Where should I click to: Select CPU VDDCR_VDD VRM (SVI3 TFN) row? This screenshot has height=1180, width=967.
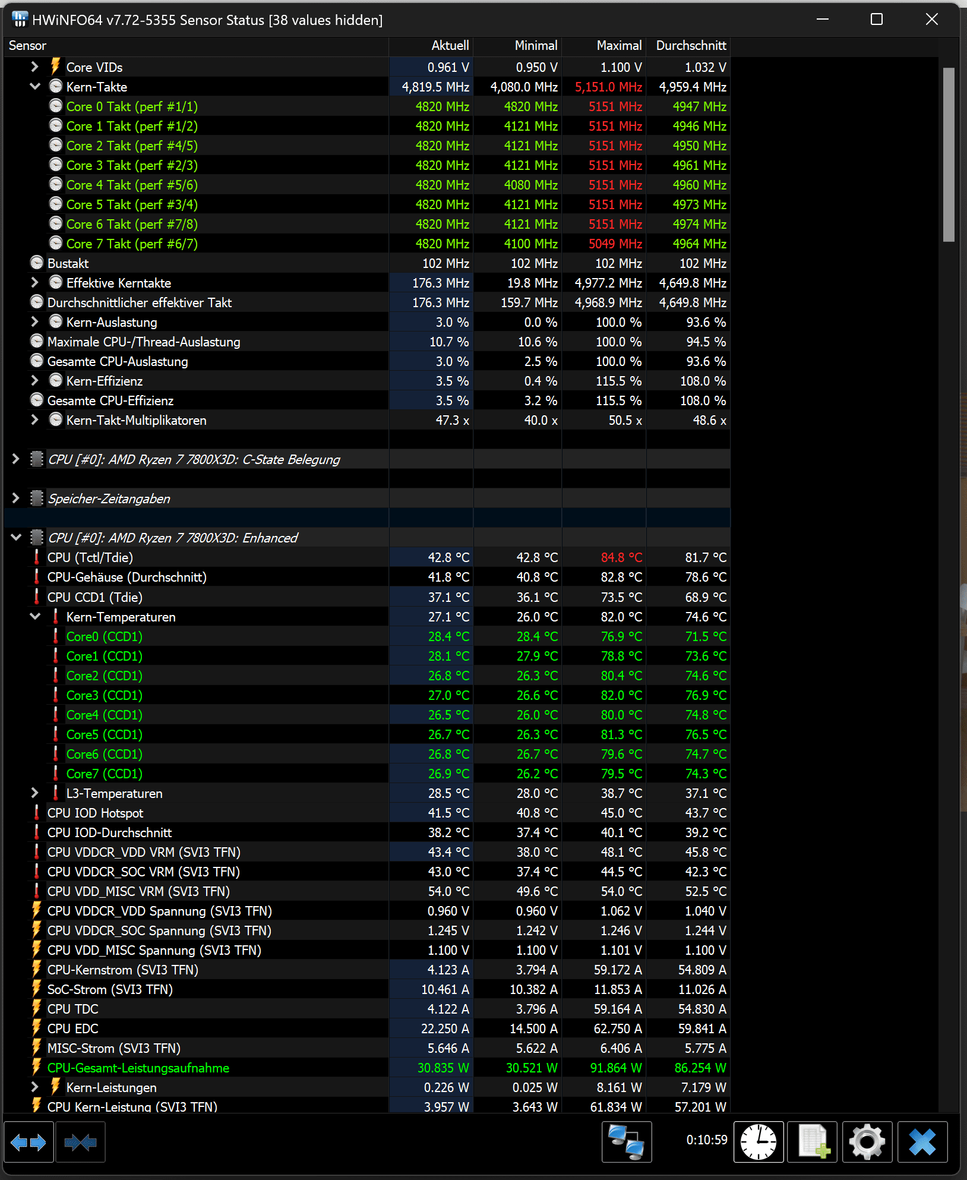tap(367, 852)
